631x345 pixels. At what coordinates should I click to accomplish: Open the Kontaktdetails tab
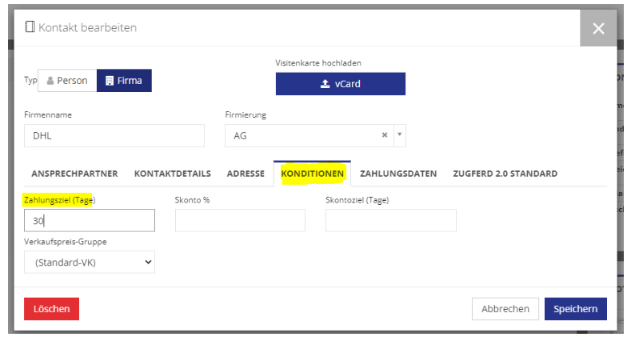click(x=172, y=174)
